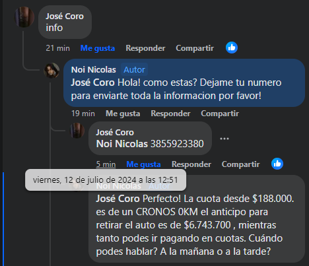Open Noi Nicolas's profile name in the first reply
309x266 pixels.
point(93,69)
